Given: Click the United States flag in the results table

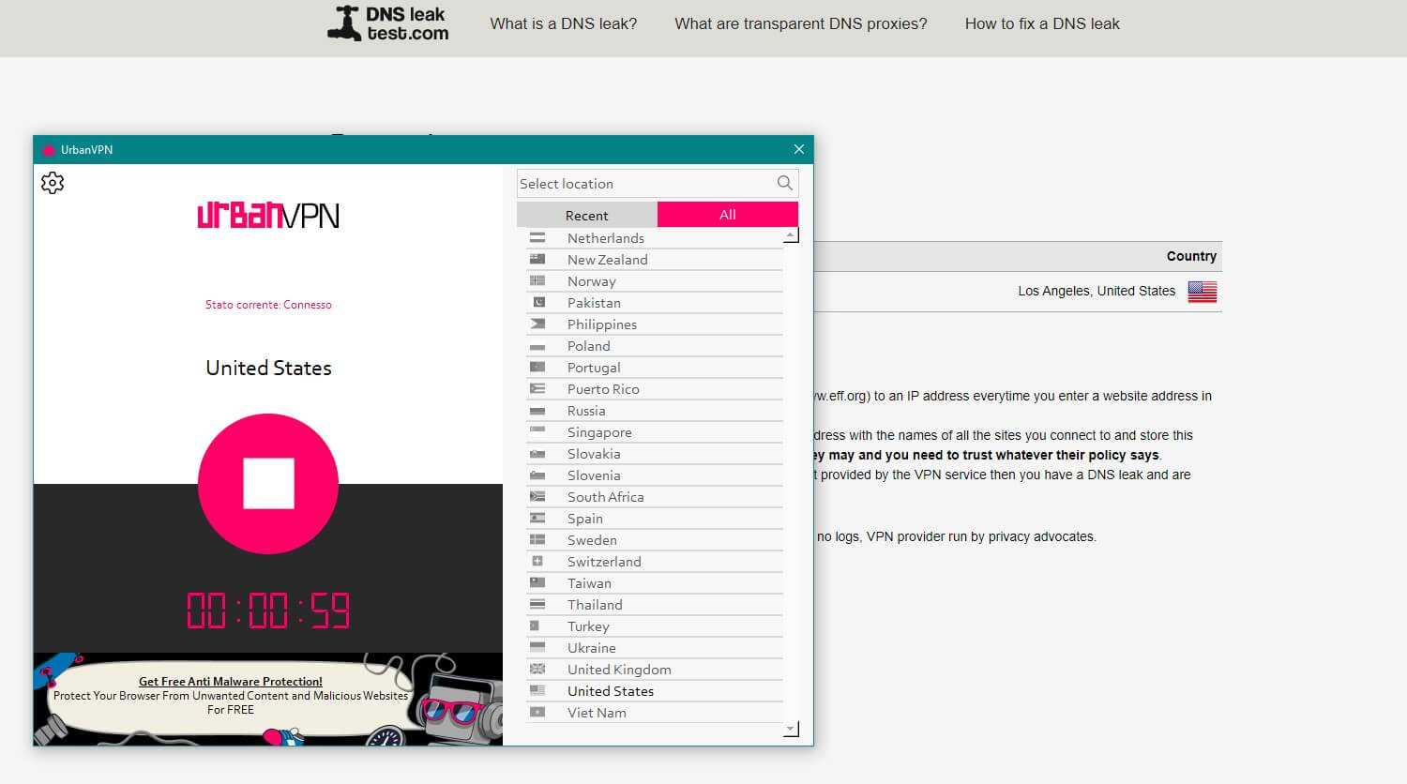Looking at the screenshot, I should 1203,292.
